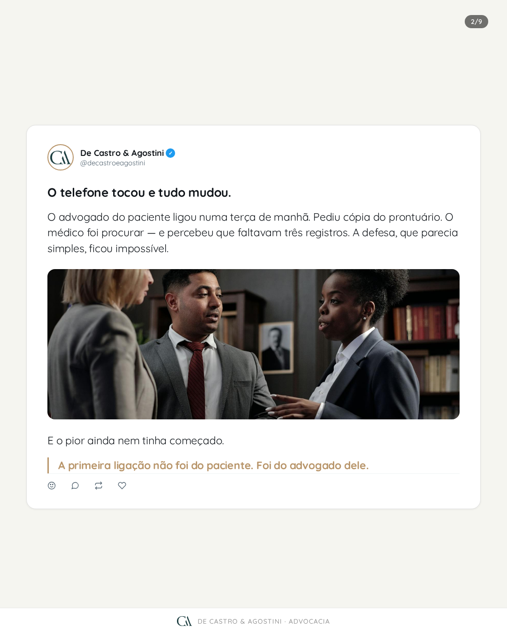
Task: Open the photo of three people talking
Action: (253, 344)
